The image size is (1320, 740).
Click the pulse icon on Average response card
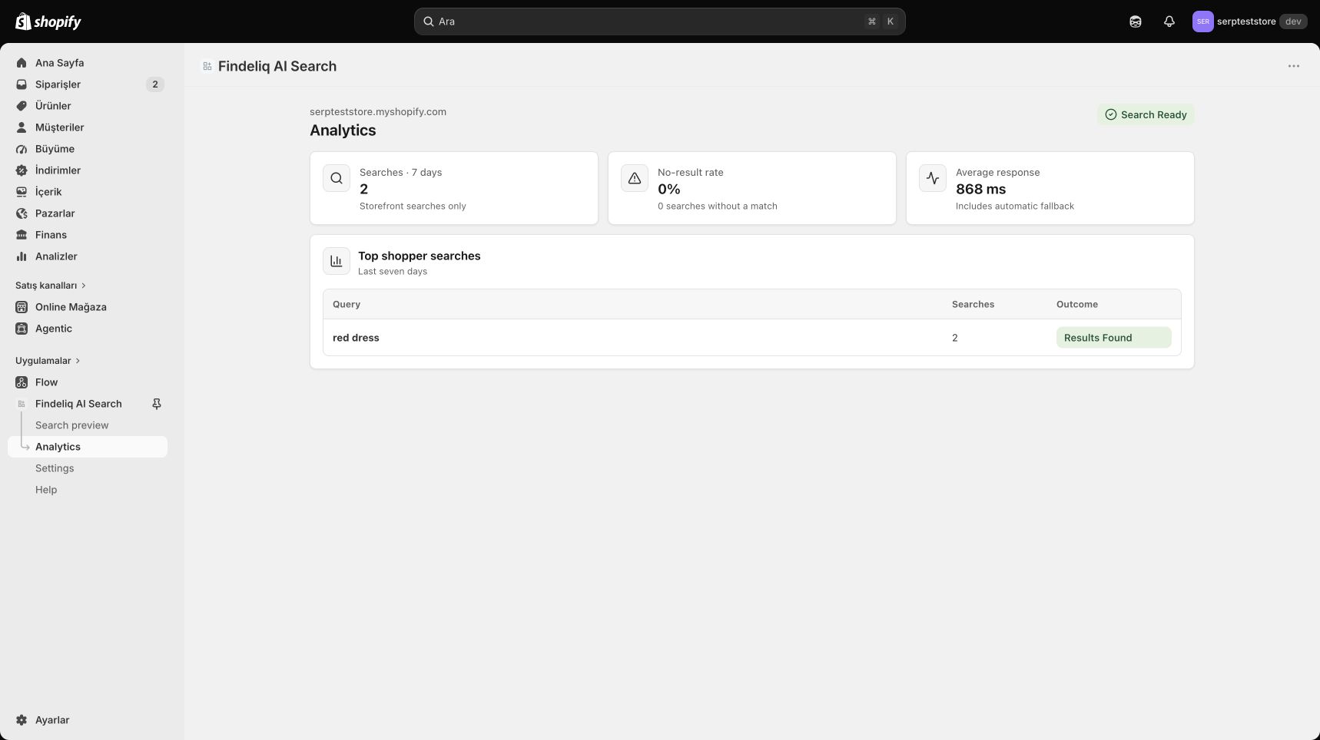[x=933, y=178]
